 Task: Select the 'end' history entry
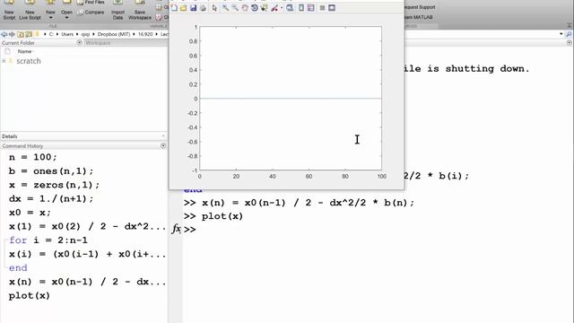click(18, 268)
